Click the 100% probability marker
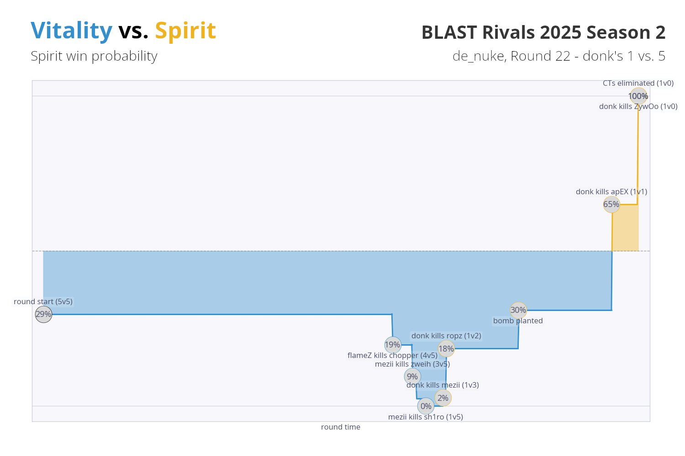Viewport: 685px width, 456px height. [638, 96]
